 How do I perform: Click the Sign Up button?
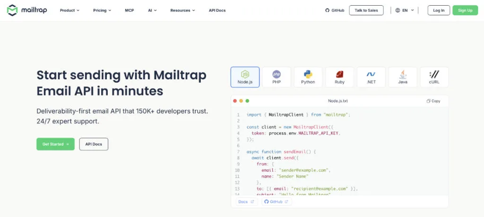click(465, 10)
